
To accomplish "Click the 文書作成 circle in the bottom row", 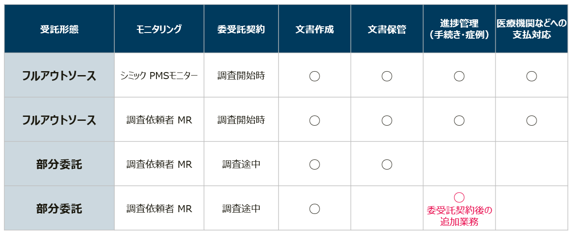I will [x=315, y=209].
